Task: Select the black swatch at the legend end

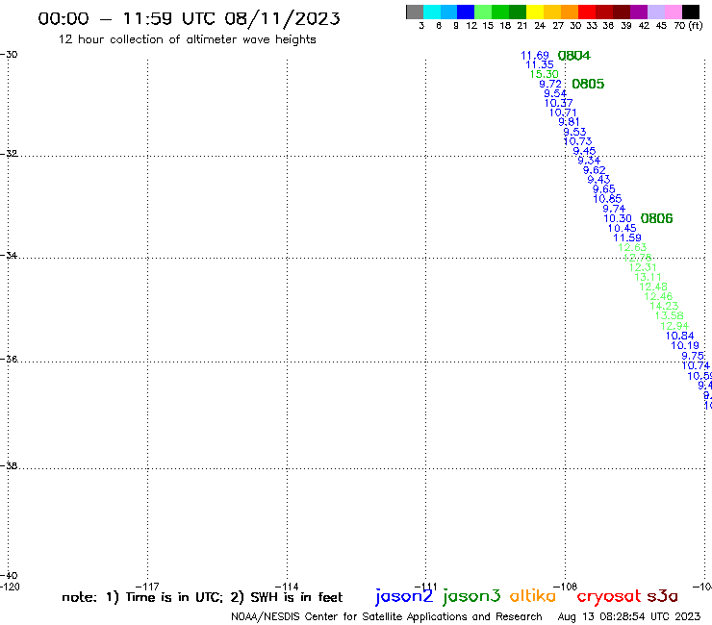Action: 690,12
